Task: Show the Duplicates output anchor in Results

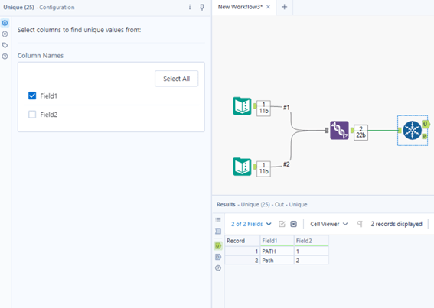Action: pos(218,257)
